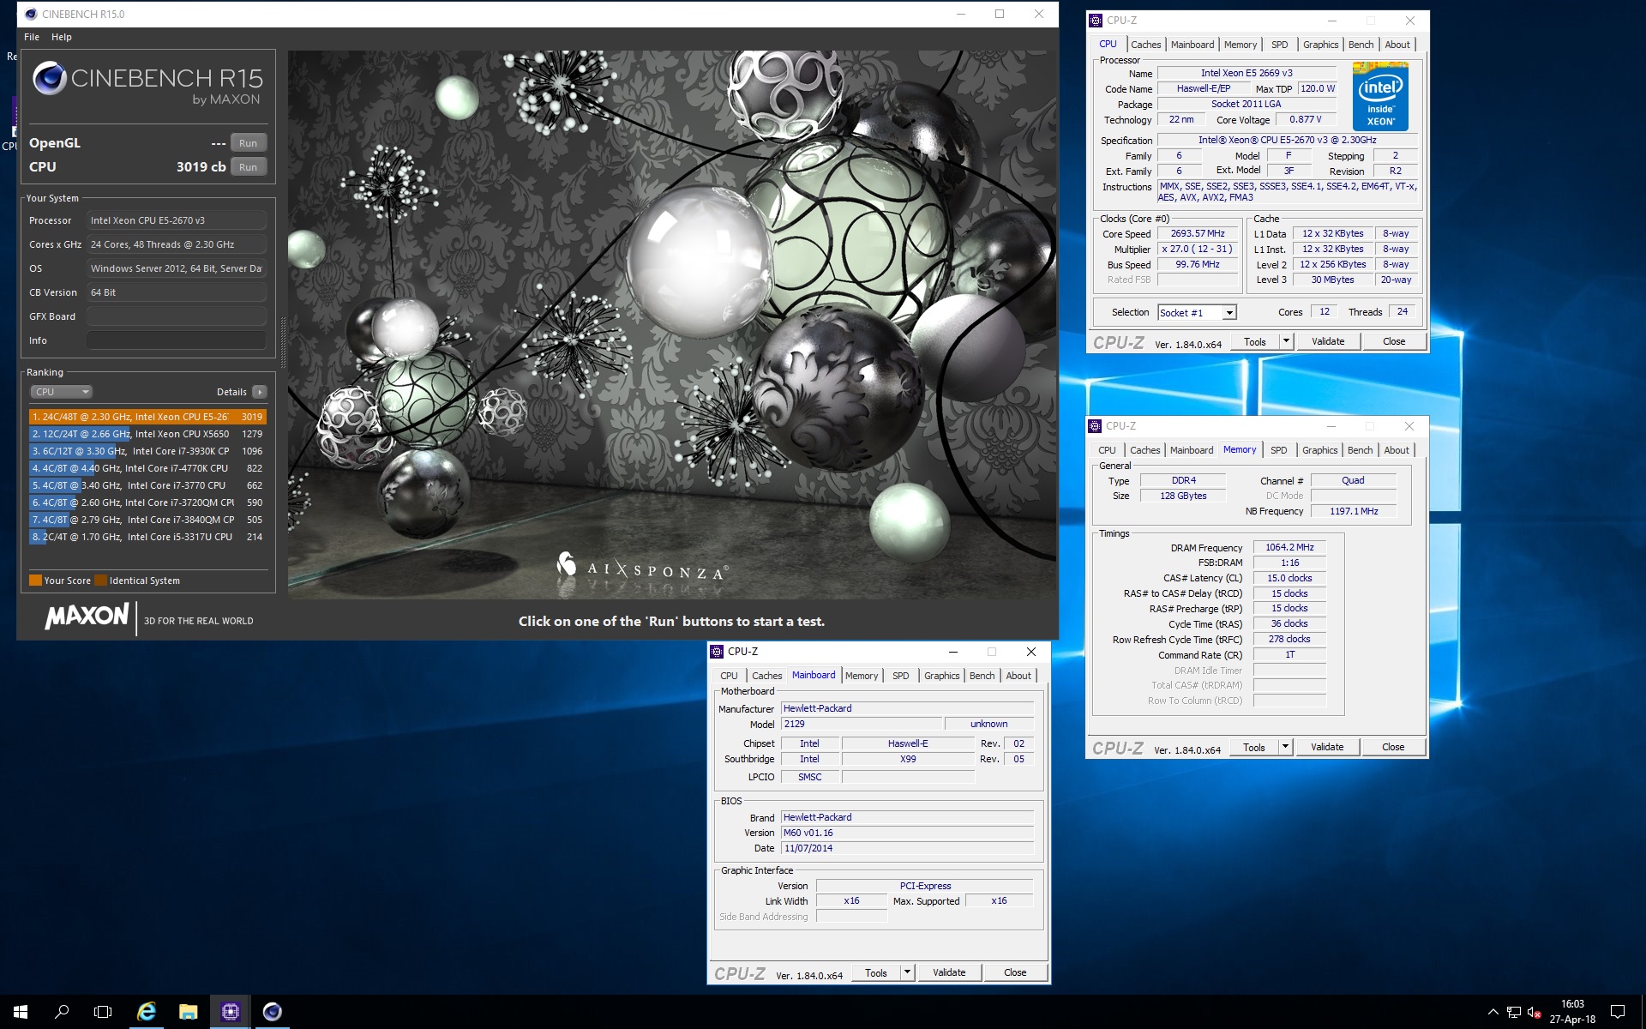Select ranking row Xeon X5650 1279
Screen dimensions: 1646x1029
[147, 434]
